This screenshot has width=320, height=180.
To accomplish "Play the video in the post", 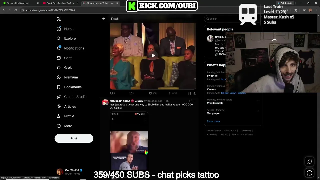I will 153,56.
